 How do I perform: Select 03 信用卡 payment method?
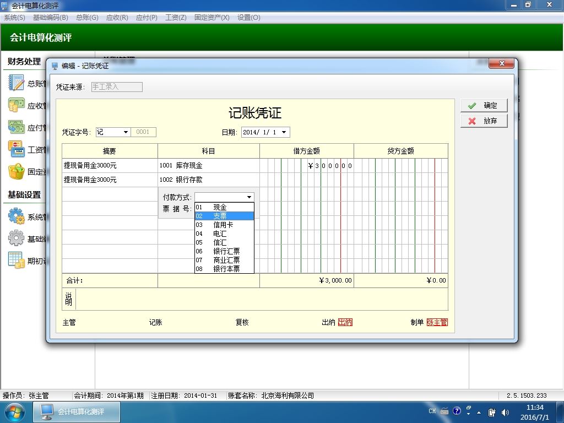click(225, 225)
